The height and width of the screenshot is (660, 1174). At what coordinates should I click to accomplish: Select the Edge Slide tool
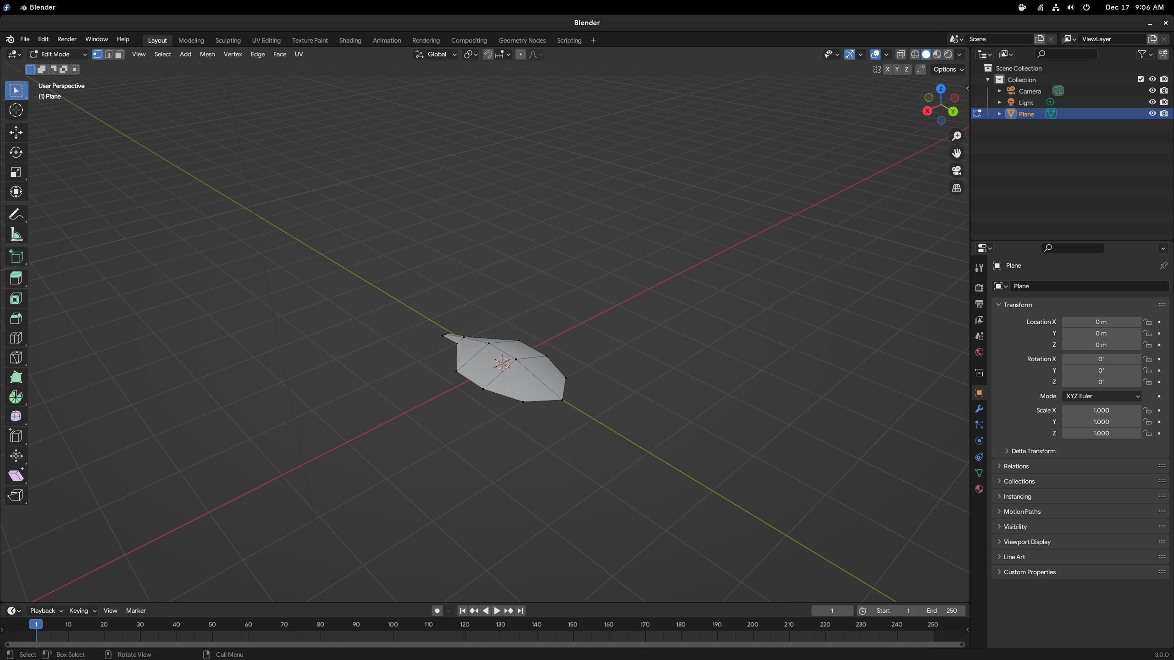click(x=16, y=436)
